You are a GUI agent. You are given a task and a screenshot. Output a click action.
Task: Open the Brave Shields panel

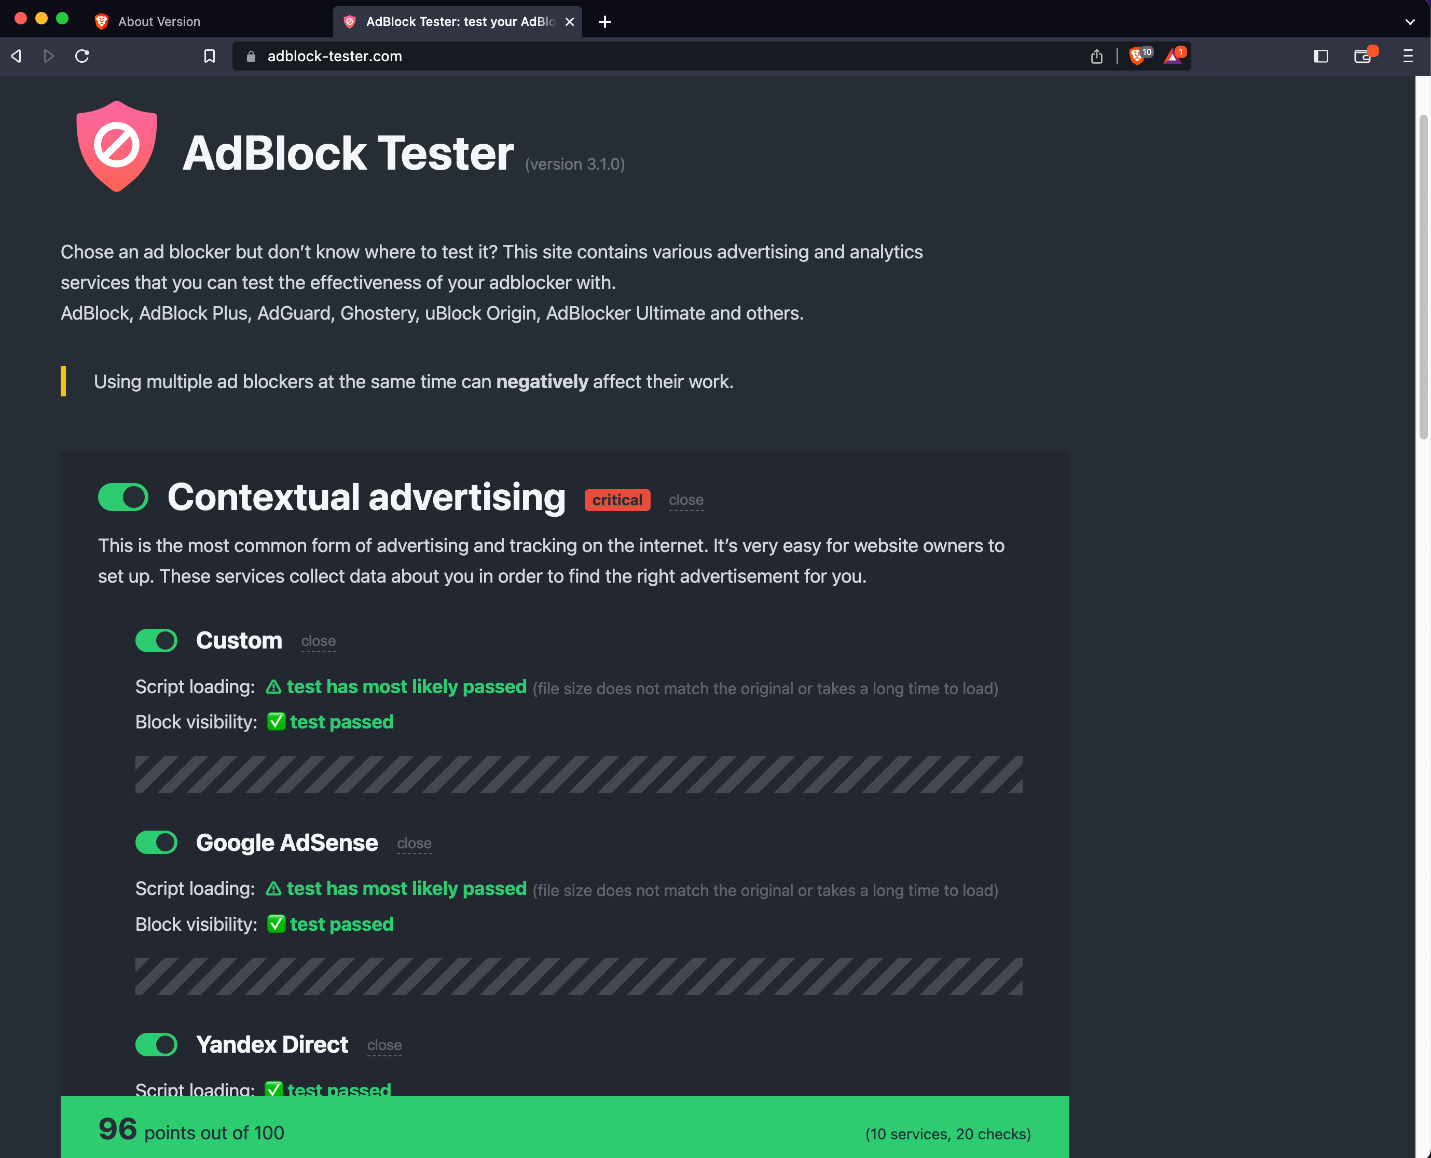coord(1137,56)
